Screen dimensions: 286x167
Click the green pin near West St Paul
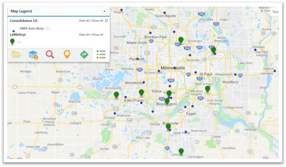tap(208, 89)
